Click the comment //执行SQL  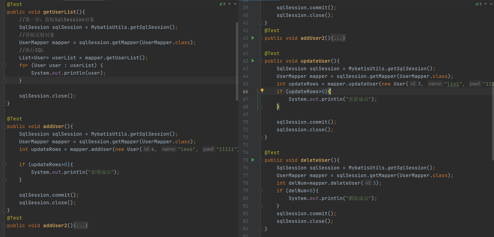[x=31, y=50]
